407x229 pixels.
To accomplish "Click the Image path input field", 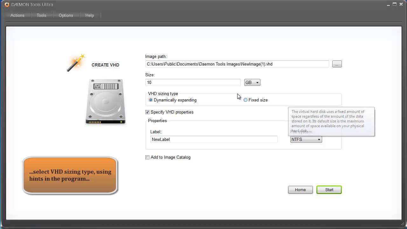I will pyautogui.click(x=237, y=64).
